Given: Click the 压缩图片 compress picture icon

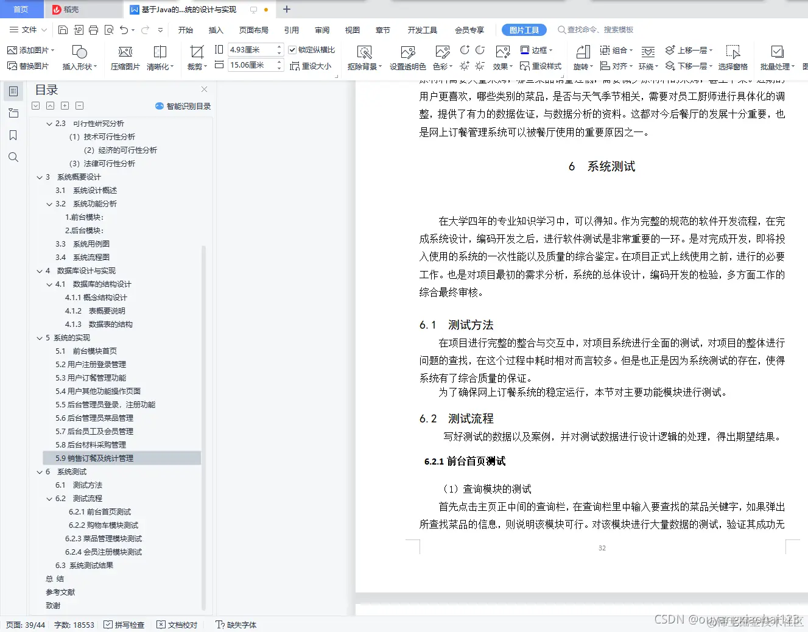Looking at the screenshot, I should point(125,58).
